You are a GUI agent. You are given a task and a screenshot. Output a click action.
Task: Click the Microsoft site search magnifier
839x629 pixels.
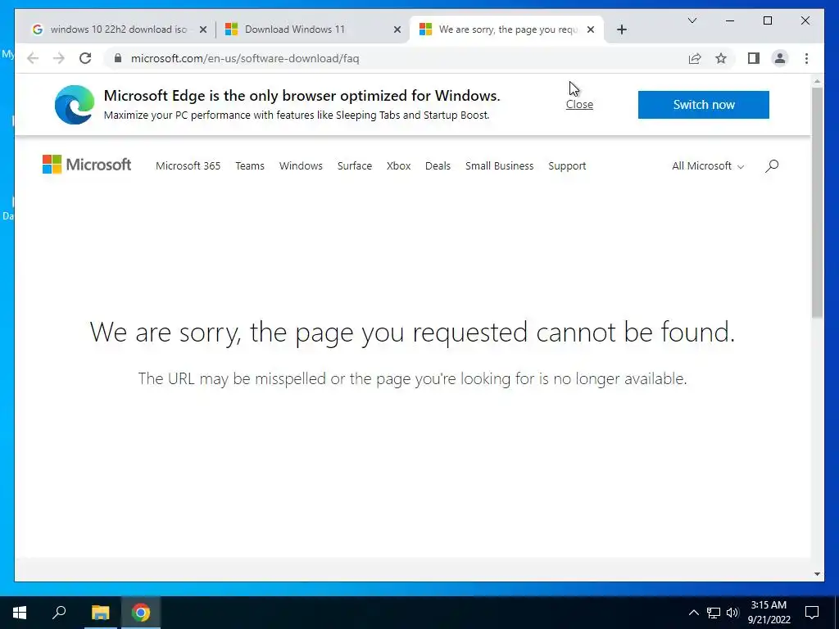772,165
